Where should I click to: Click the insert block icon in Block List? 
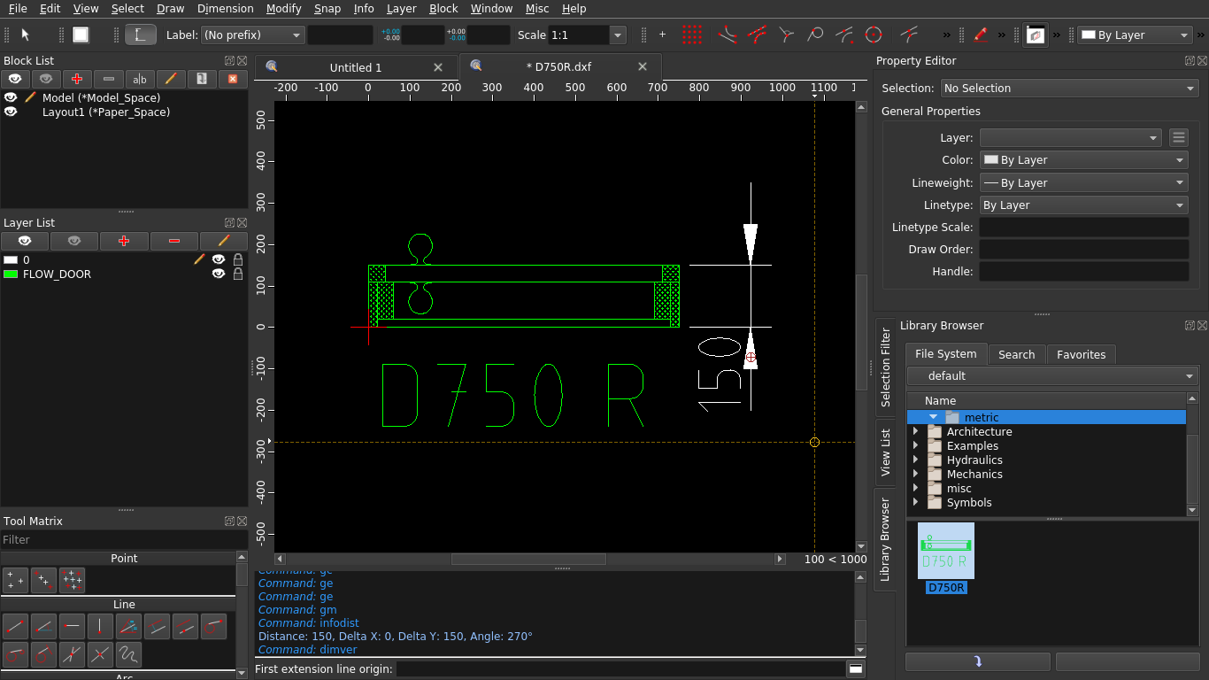coord(201,79)
